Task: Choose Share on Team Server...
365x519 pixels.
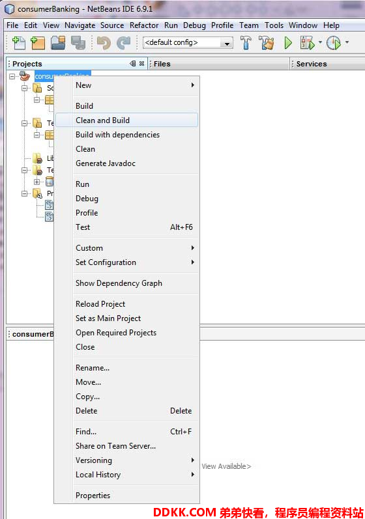Action: coord(127,446)
